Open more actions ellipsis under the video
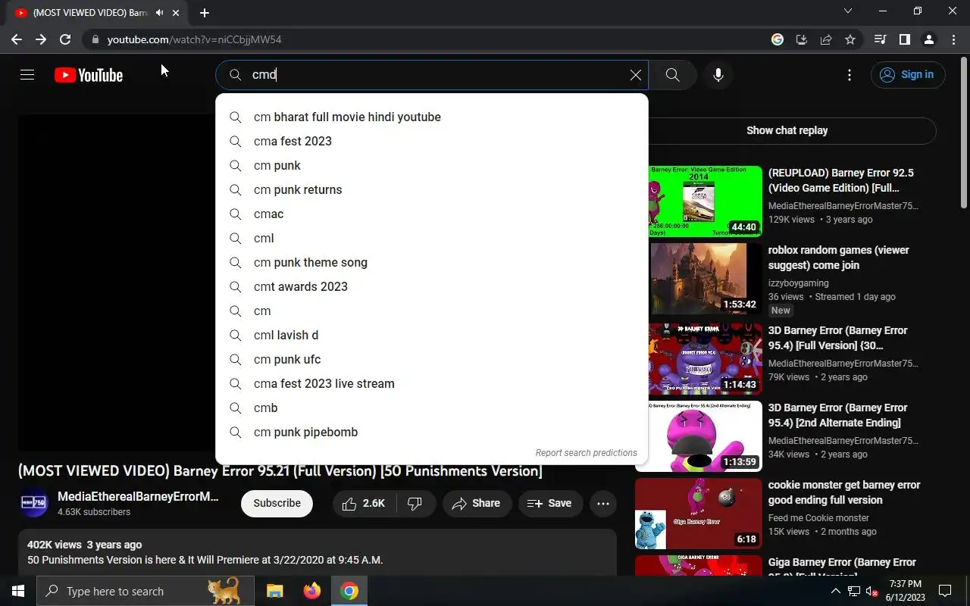970x606 pixels. [x=603, y=503]
